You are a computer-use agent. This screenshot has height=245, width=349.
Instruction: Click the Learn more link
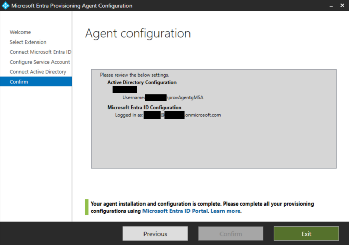pos(225,211)
